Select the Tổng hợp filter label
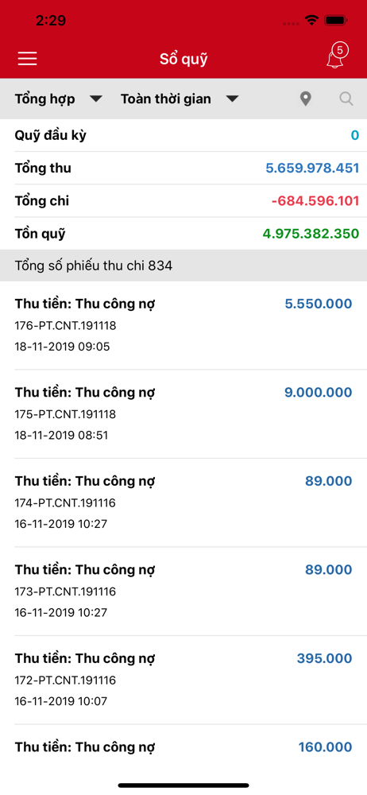 coord(44,99)
